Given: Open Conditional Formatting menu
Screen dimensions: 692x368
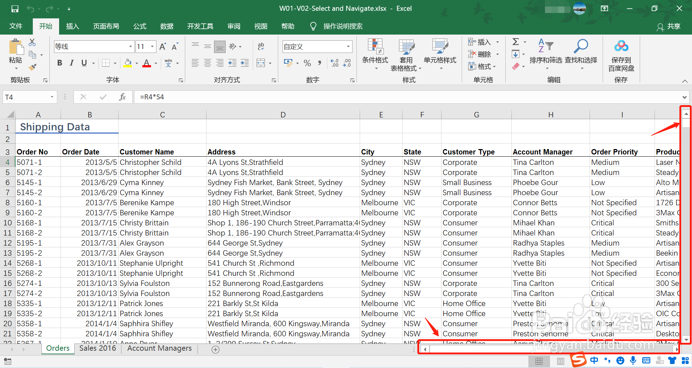Looking at the screenshot, I should pos(375,54).
